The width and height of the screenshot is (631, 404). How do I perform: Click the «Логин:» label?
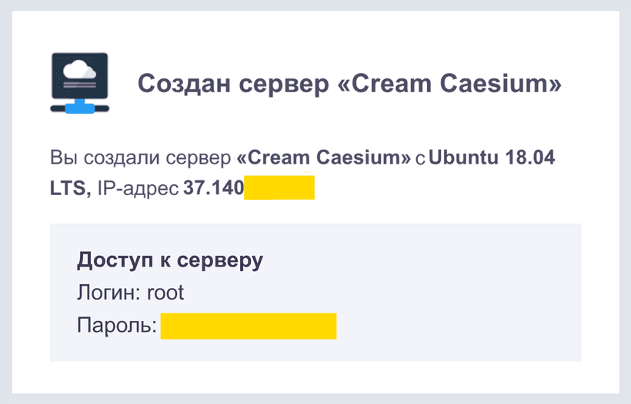point(109,293)
